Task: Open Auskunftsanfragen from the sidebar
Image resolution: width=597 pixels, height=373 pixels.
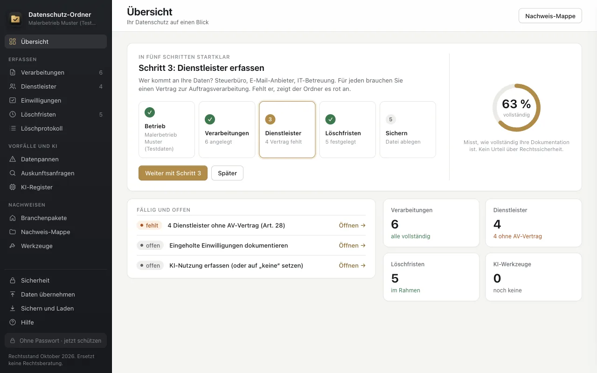Action: point(56,173)
